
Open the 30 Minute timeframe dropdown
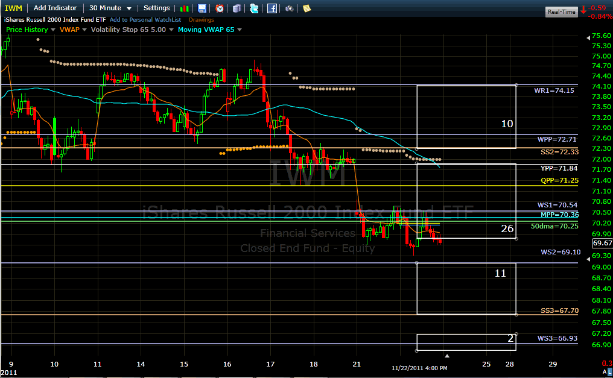[x=110, y=8]
